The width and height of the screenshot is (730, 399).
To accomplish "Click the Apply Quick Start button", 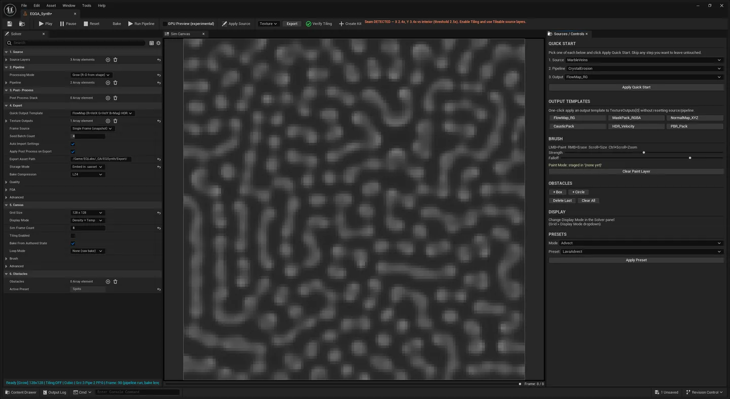I will 636,87.
